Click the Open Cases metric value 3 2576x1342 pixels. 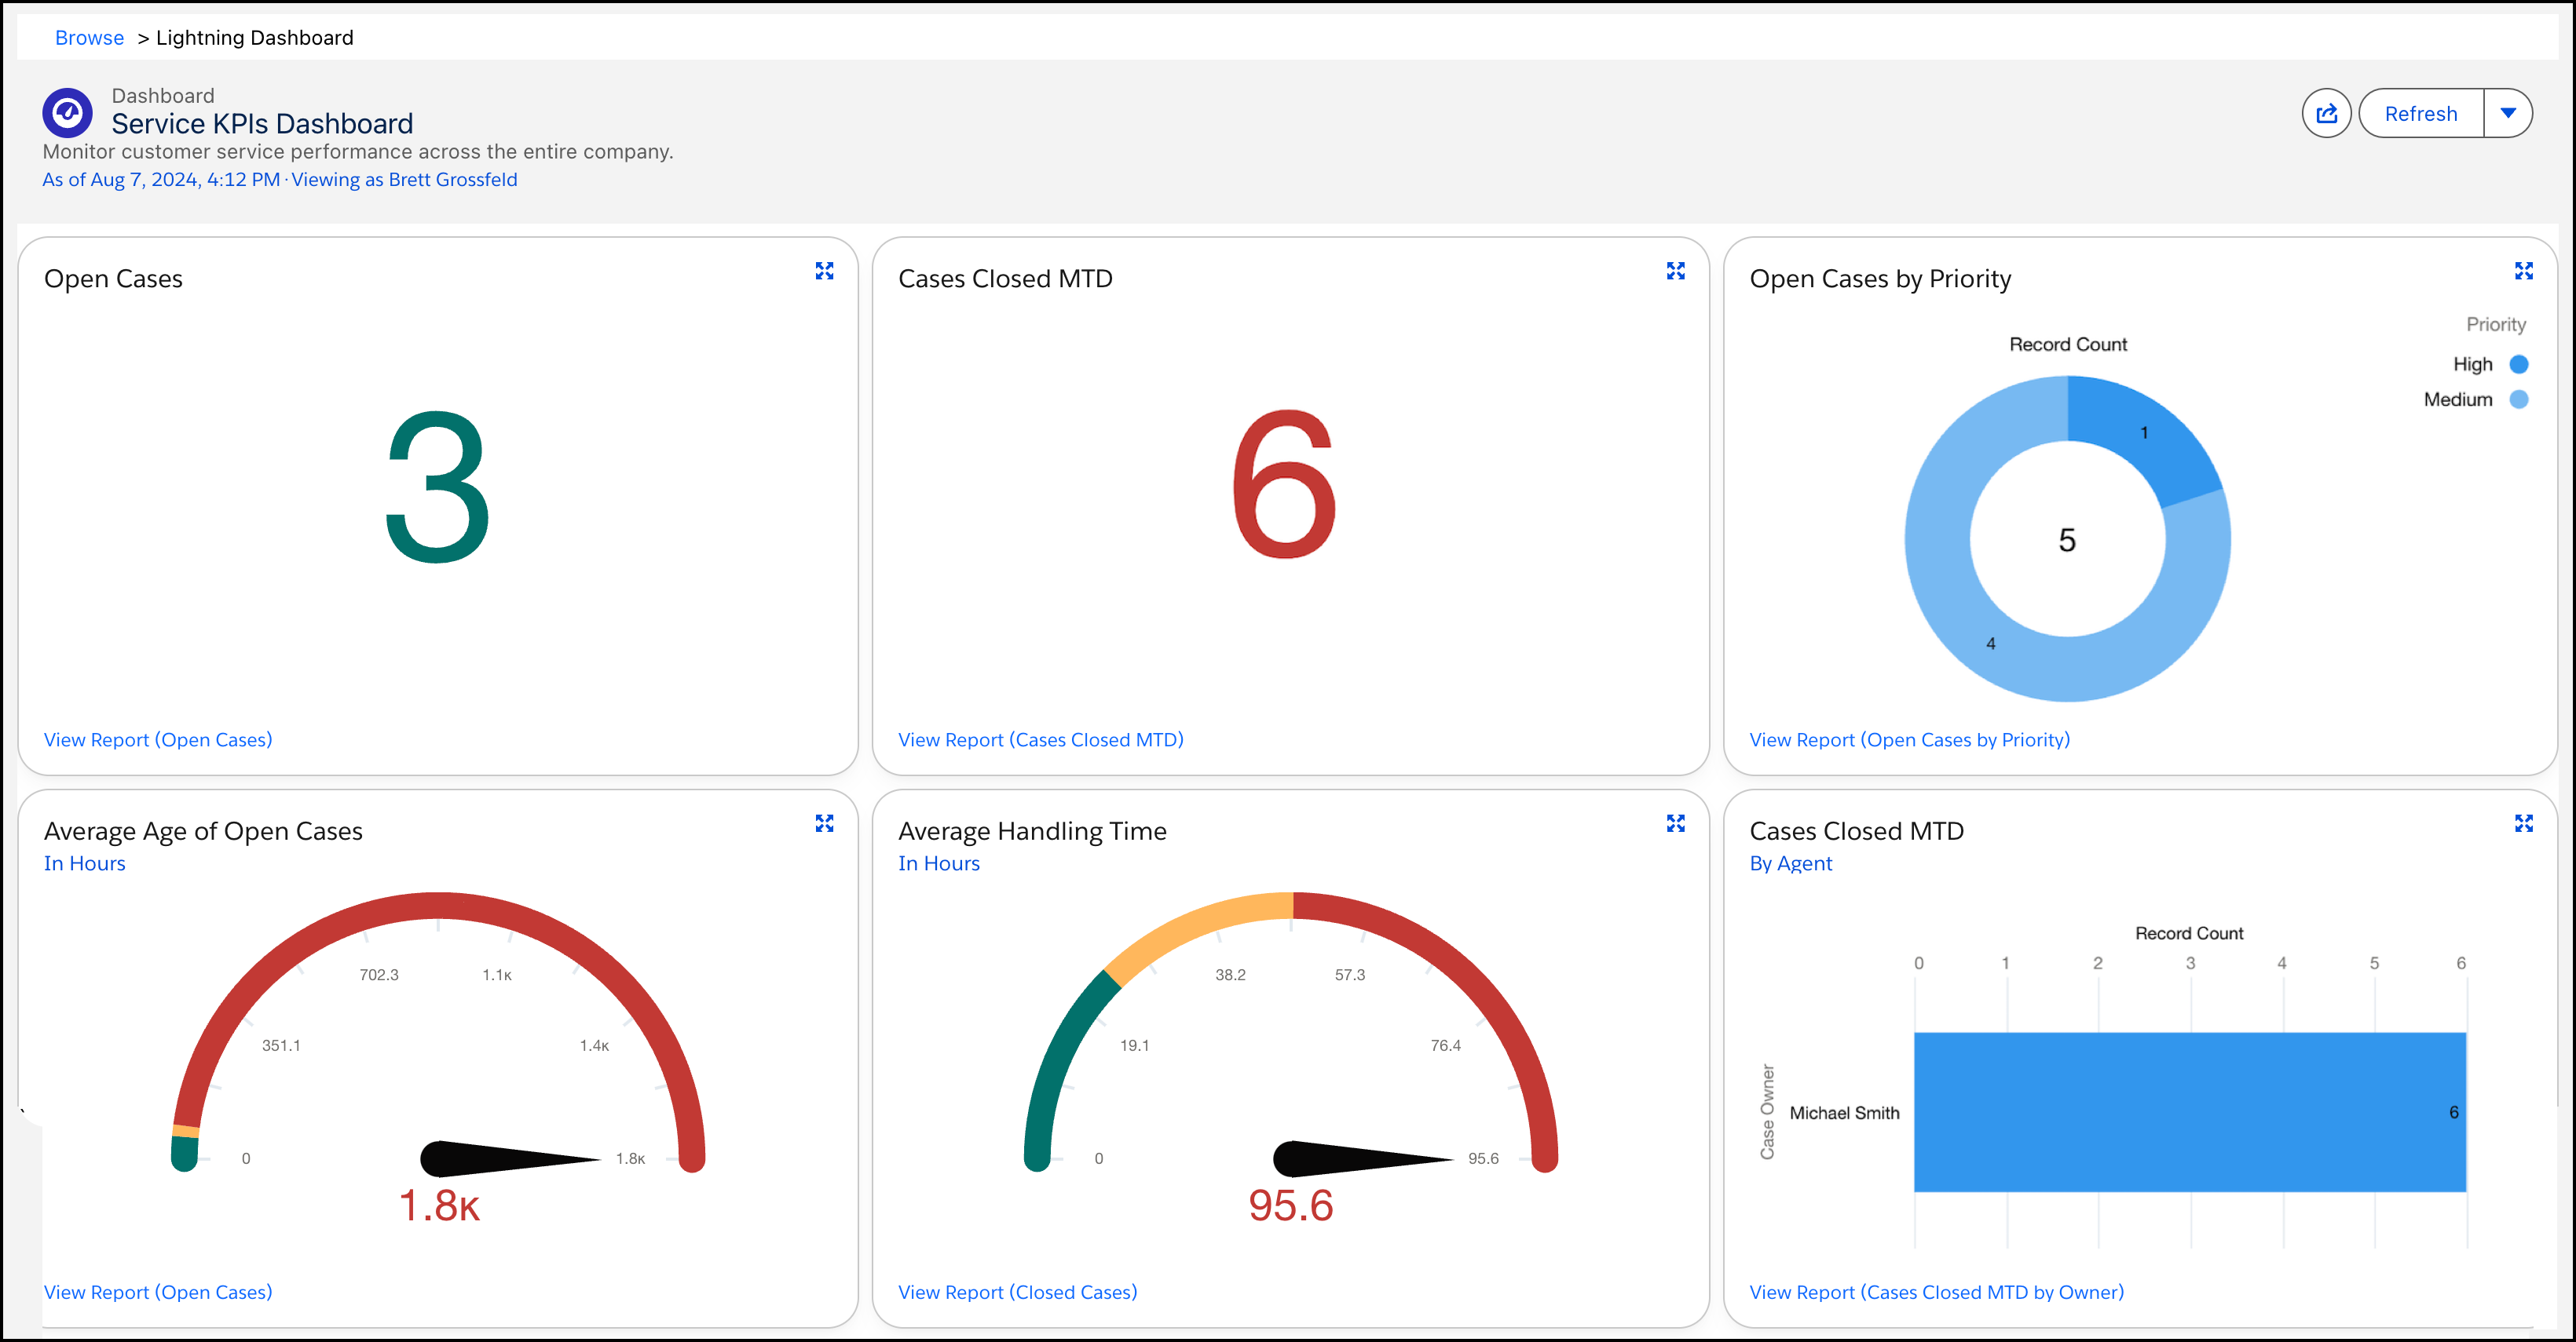(438, 487)
